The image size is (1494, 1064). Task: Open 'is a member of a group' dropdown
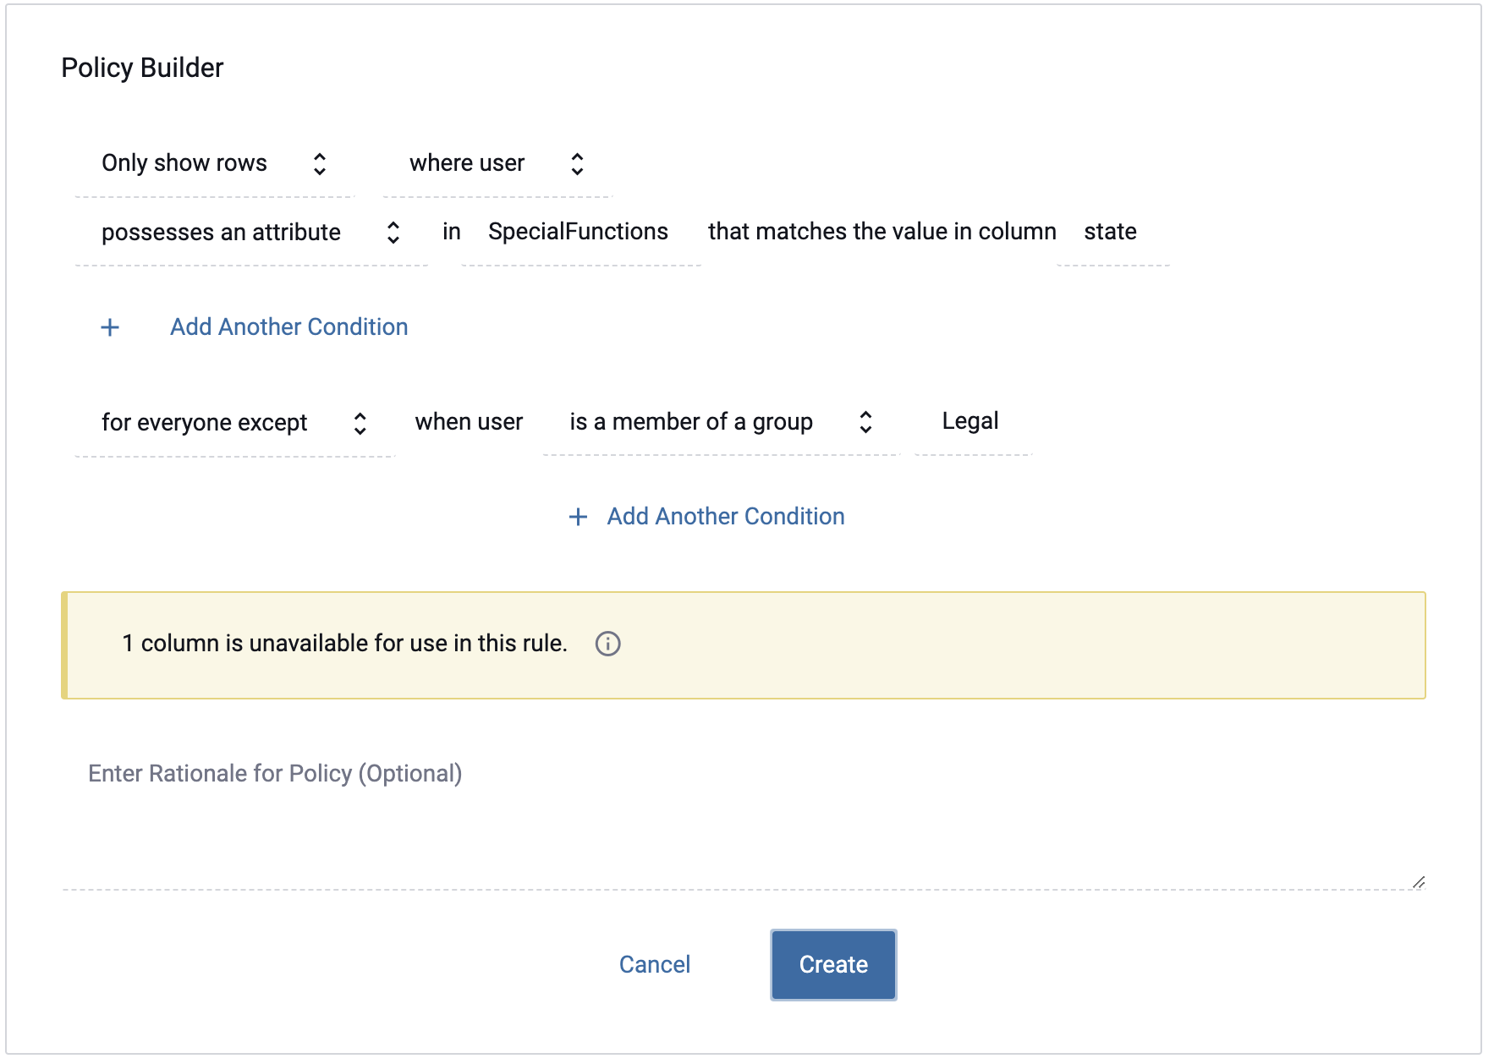tap(721, 422)
